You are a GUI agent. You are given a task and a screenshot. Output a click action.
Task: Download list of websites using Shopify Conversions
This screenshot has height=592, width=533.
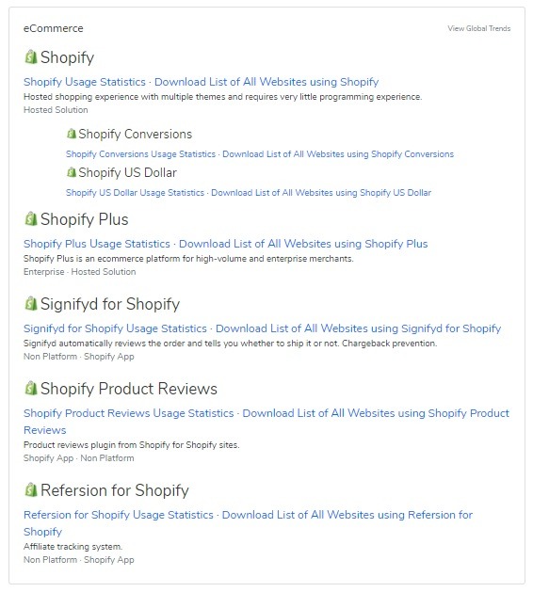tap(338, 154)
